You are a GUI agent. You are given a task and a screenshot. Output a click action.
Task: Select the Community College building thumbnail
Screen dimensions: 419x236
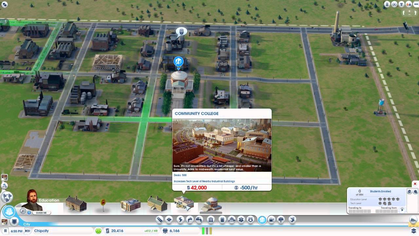pyautogui.click(x=183, y=203)
